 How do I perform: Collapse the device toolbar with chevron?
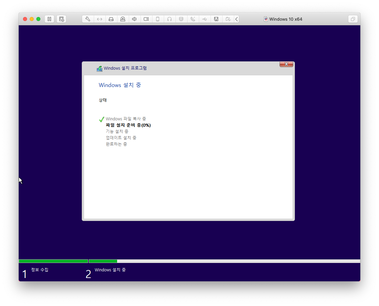tap(237, 19)
